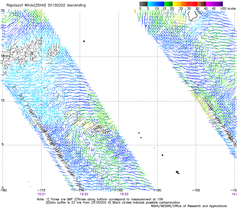Click the purple '16:31' pass time
237x208 pixels.
(x=41, y=194)
